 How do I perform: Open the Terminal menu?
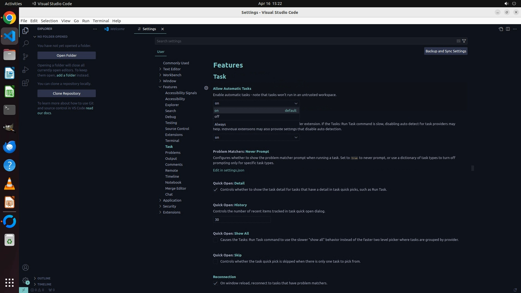point(101,21)
